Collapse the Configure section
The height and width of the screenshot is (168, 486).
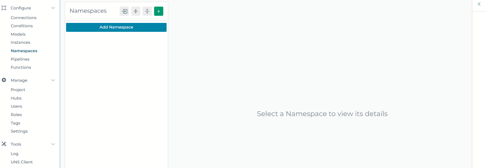click(53, 8)
